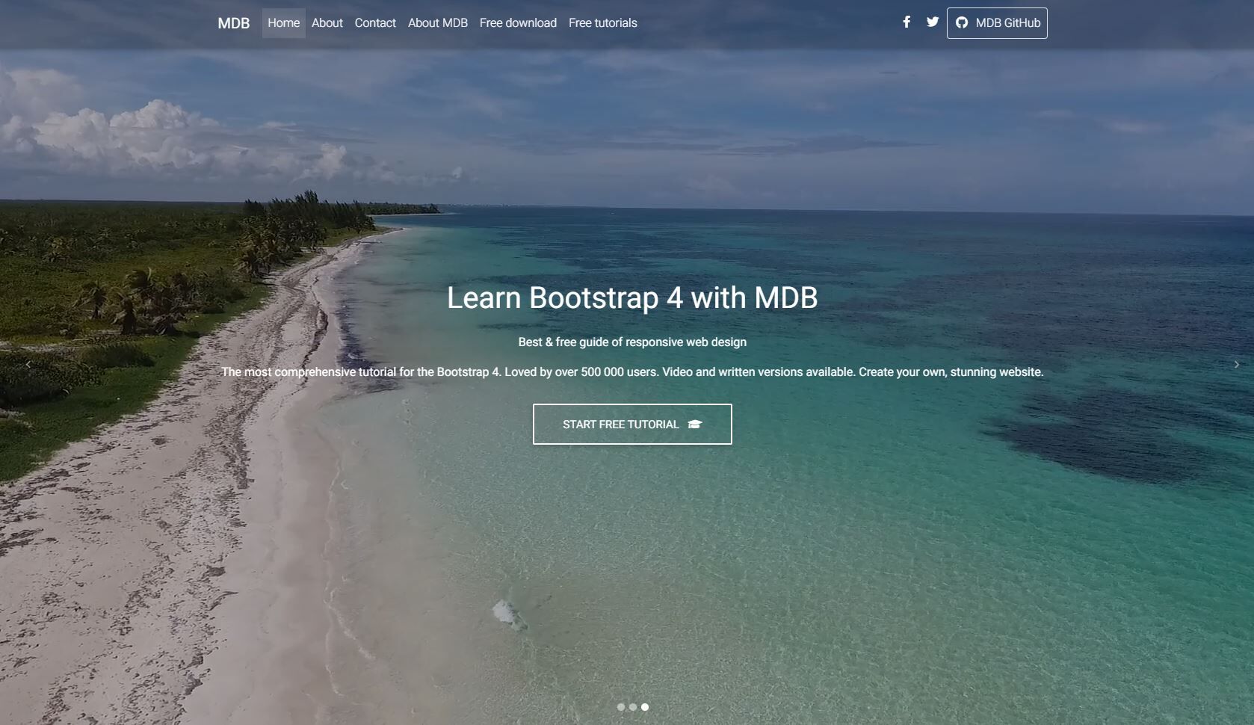Viewport: 1254px width, 725px height.
Task: Select the third carousel indicator dot
Action: pyautogui.click(x=645, y=707)
